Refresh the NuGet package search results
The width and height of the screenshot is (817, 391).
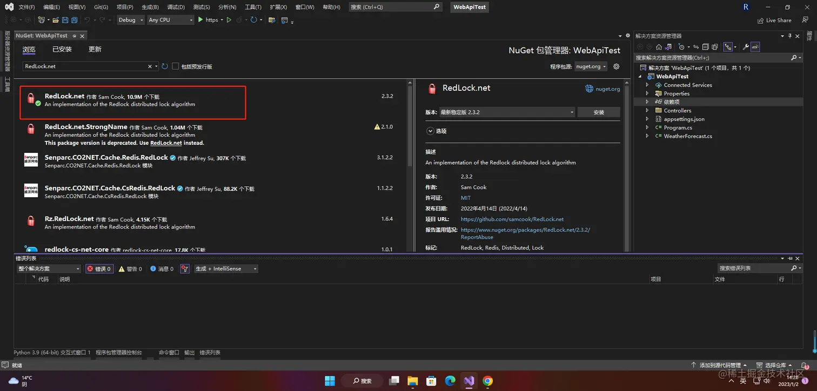165,66
